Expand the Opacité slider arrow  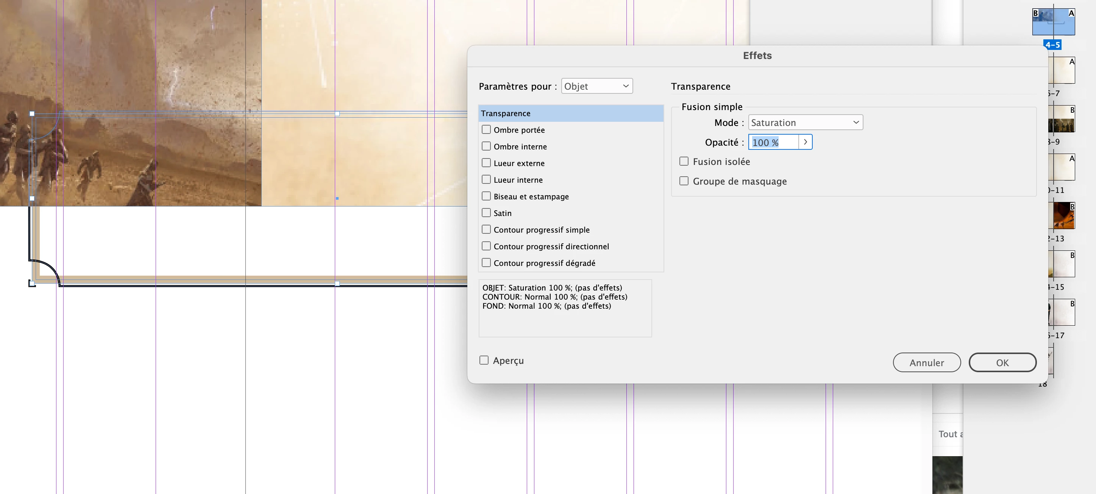pos(805,143)
